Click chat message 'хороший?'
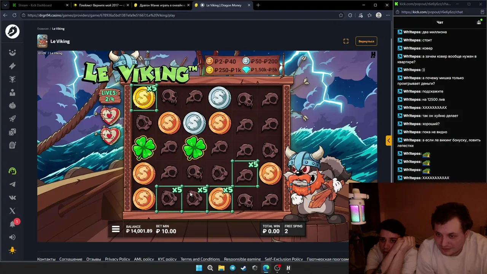This screenshot has height=274, width=487. click(x=431, y=124)
